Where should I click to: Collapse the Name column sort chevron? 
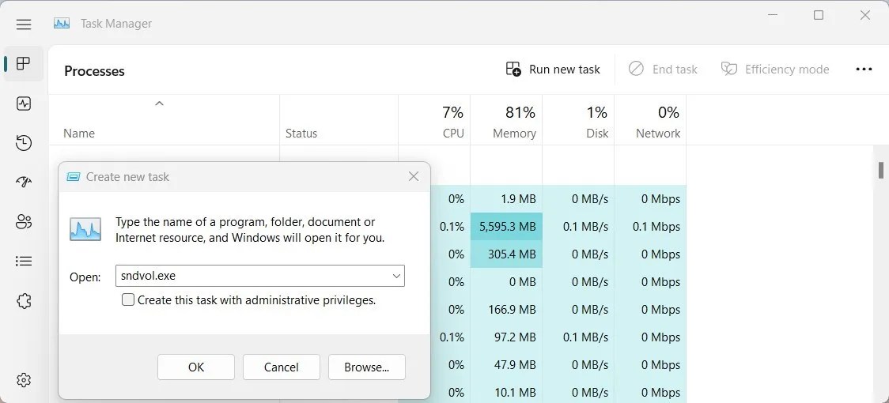pyautogui.click(x=159, y=104)
